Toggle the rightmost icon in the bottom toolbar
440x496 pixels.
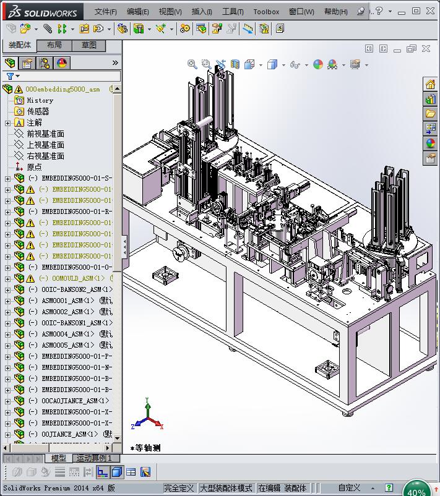(x=145, y=472)
